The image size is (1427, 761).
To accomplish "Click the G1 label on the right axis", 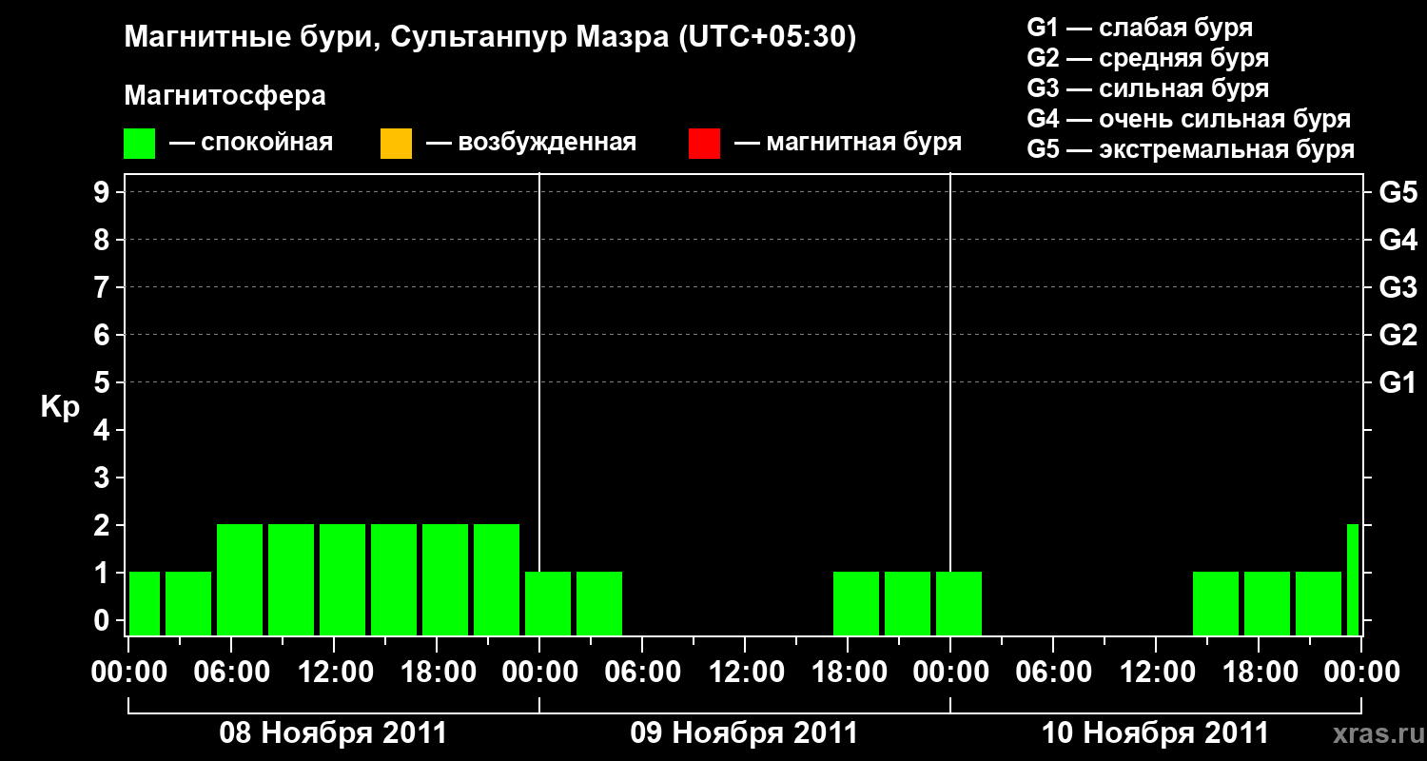I will point(1398,382).
